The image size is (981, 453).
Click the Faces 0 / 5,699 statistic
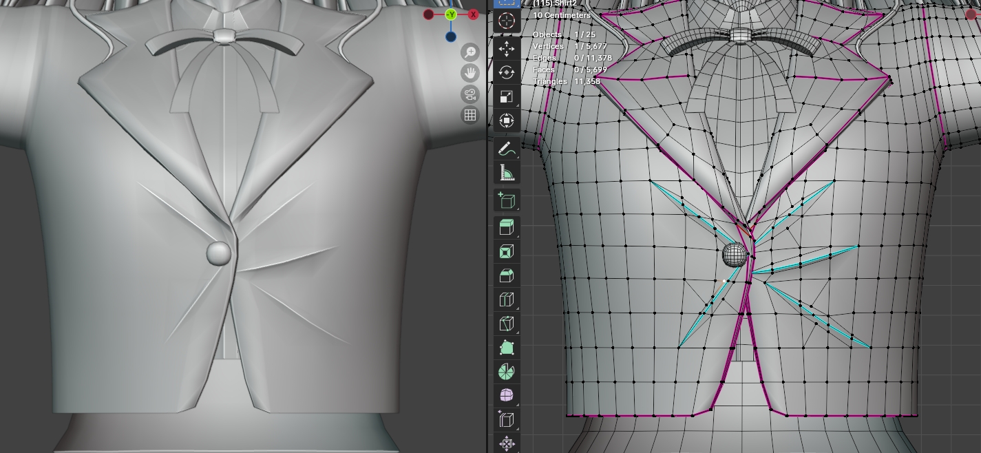point(570,70)
